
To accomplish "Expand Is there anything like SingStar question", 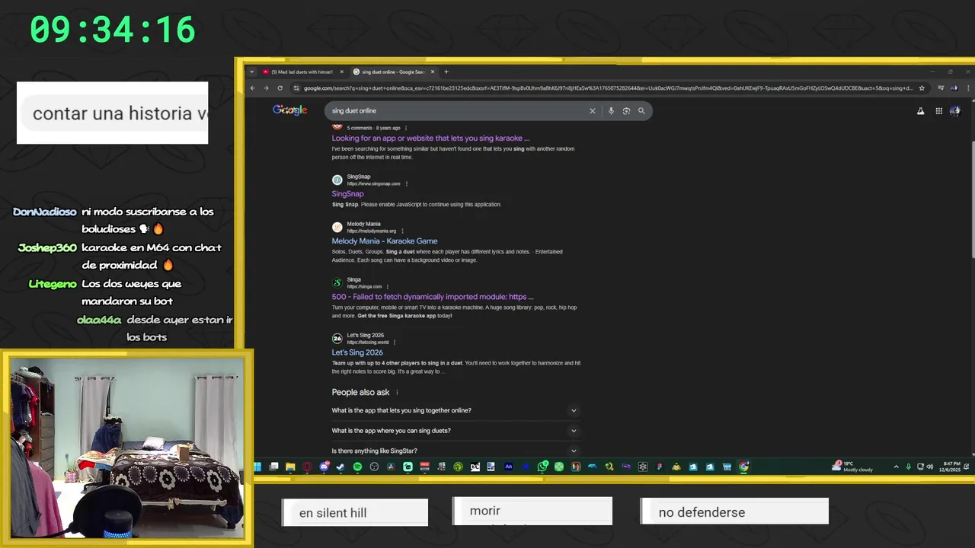I will tap(455, 451).
